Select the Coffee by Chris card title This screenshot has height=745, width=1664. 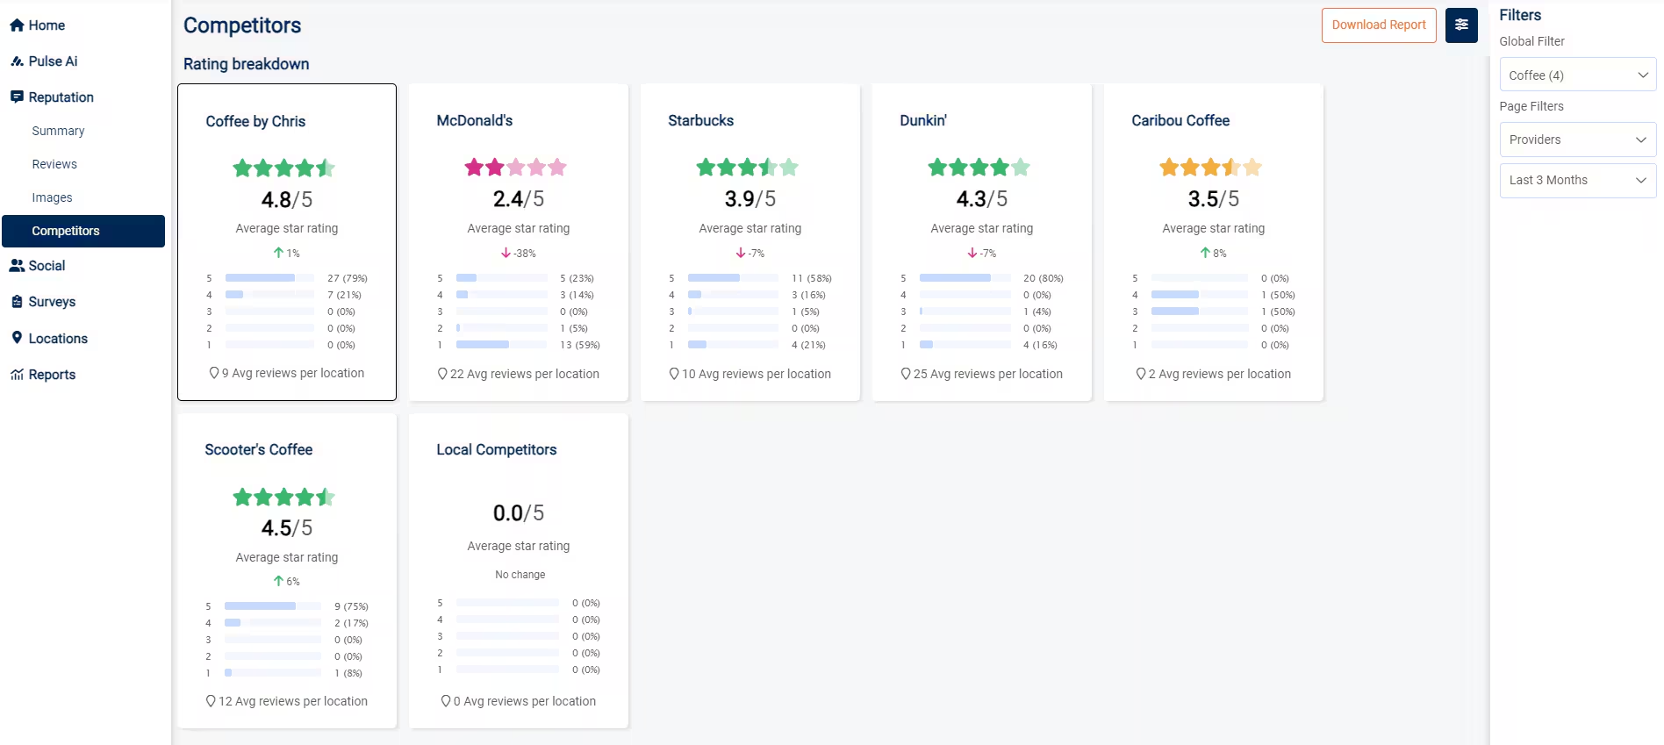[x=255, y=121]
